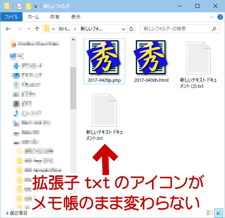Image resolution: width=225 pixels, height=218 pixels.
Task: Switch to large icons view in status bar
Action: (x=219, y=213)
